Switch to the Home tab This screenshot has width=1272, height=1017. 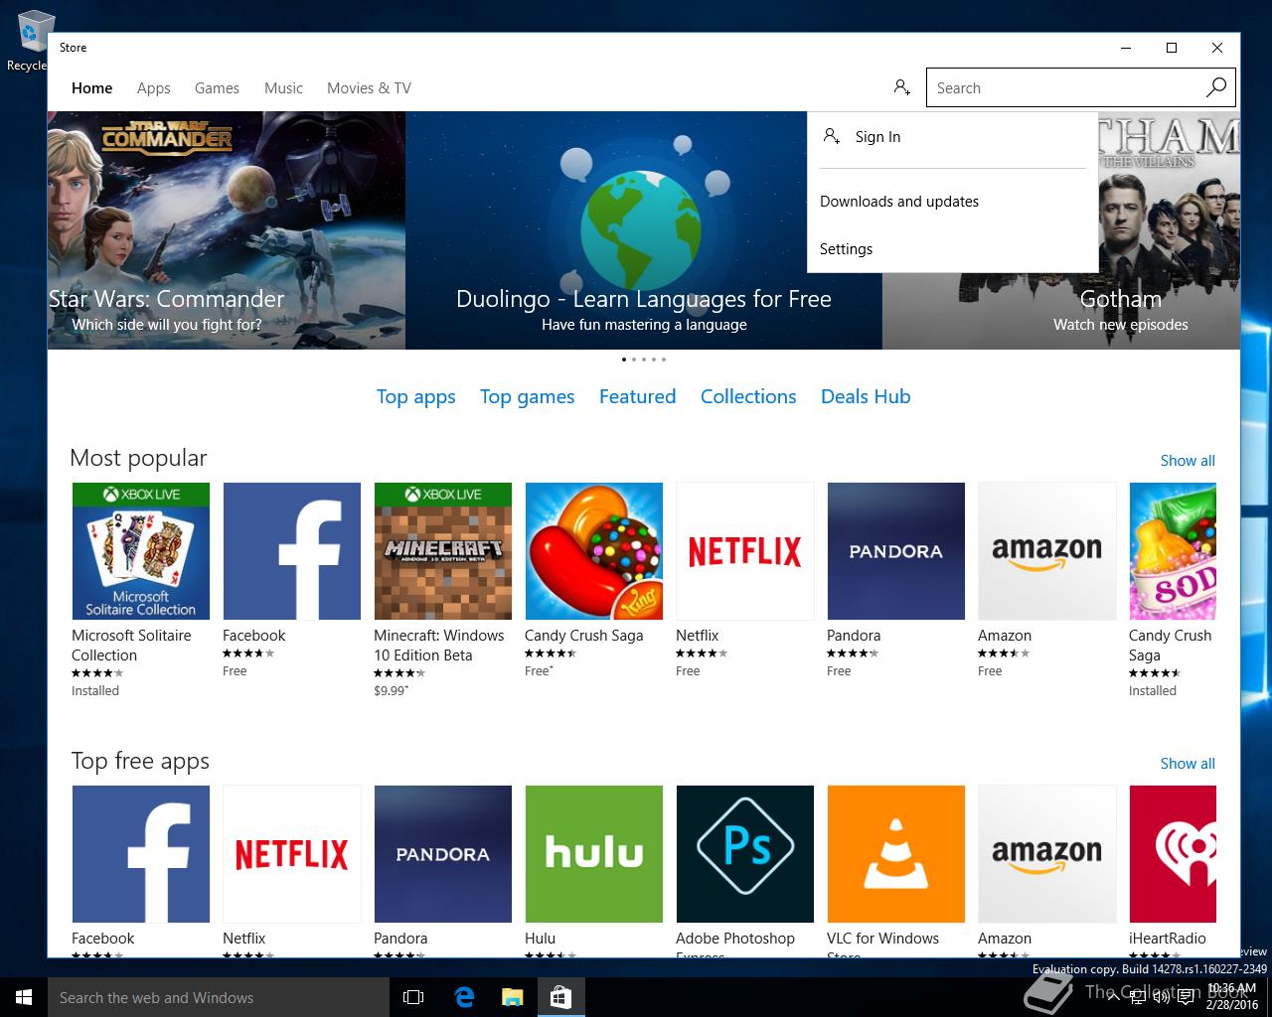point(91,88)
